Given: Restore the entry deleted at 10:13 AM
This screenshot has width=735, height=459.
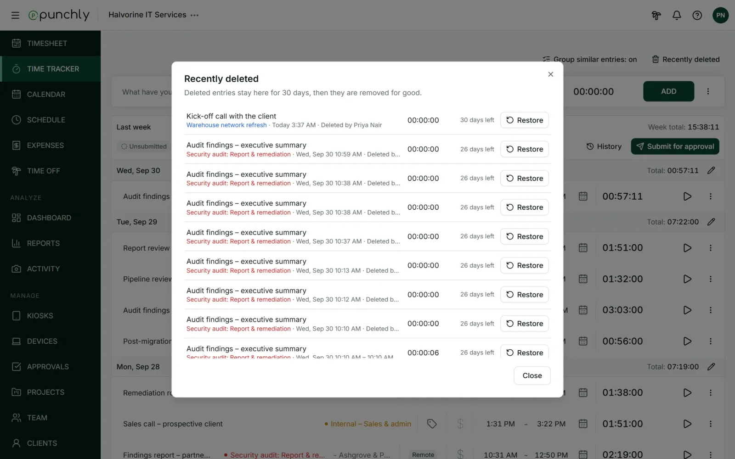Looking at the screenshot, I should point(525,265).
